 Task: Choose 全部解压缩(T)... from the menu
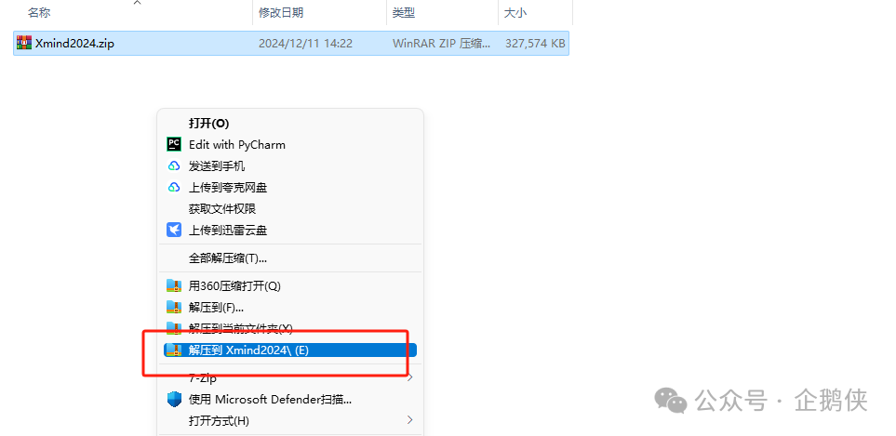[x=227, y=258]
